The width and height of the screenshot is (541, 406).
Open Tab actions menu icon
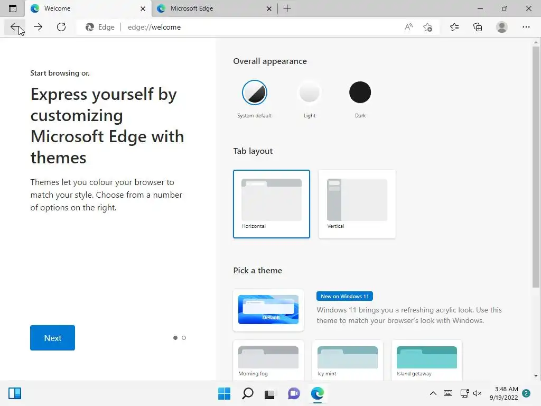[13, 8]
